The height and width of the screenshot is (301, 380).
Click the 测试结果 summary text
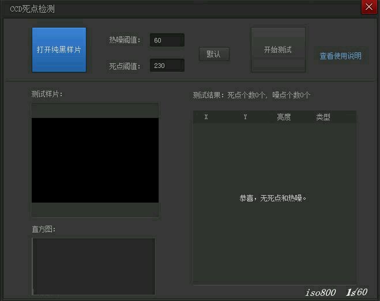click(251, 95)
